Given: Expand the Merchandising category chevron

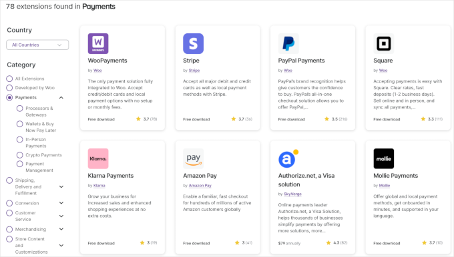Looking at the screenshot, I should [61, 229].
